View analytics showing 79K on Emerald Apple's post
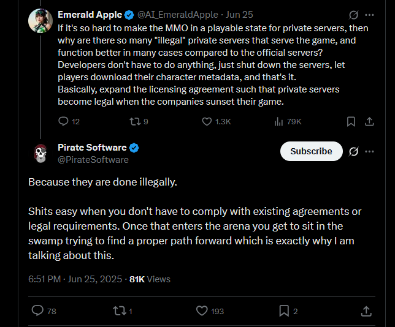The height and width of the screenshot is (327, 395). (x=288, y=122)
